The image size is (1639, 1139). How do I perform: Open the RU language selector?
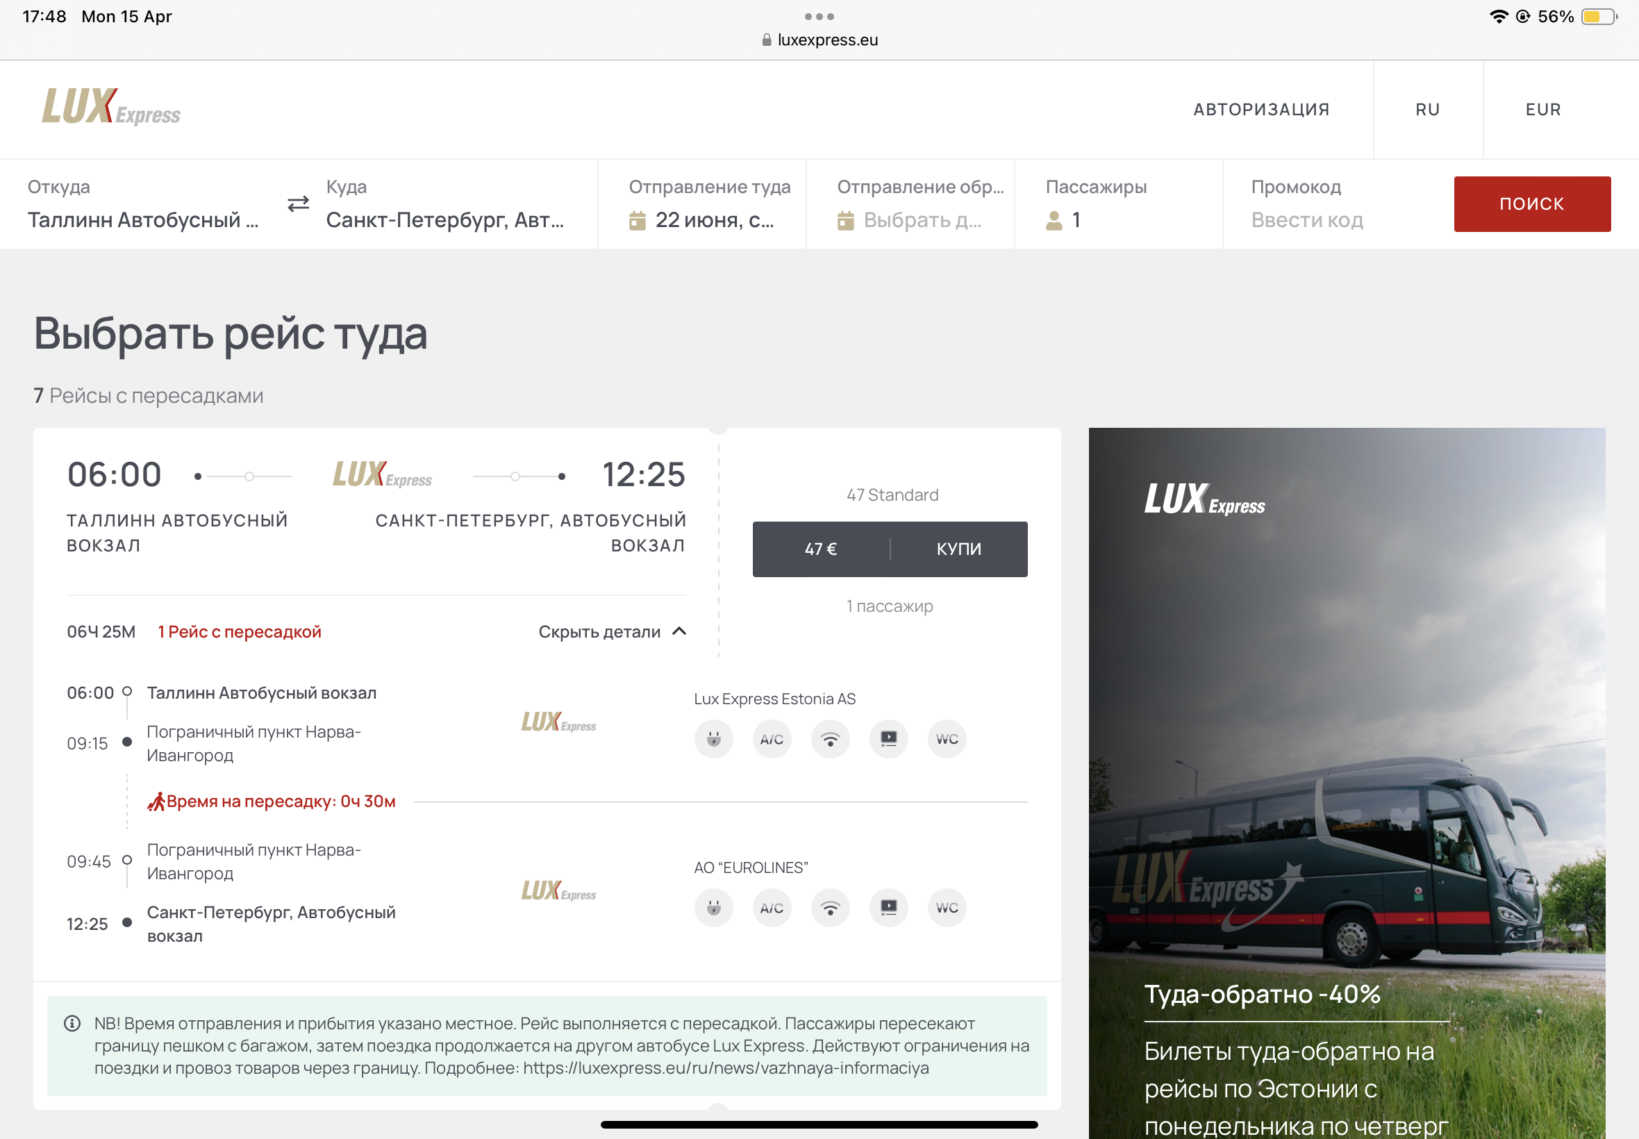[1428, 110]
